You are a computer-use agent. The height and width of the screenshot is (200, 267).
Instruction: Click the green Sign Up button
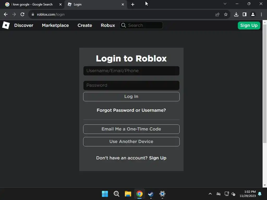249,25
